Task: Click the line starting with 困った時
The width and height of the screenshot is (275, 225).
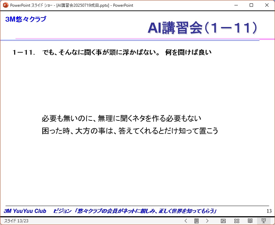Action: [x=130, y=131]
